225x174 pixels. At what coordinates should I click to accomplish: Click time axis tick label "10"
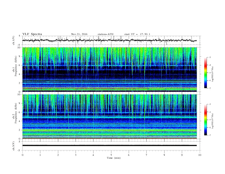[200, 155]
